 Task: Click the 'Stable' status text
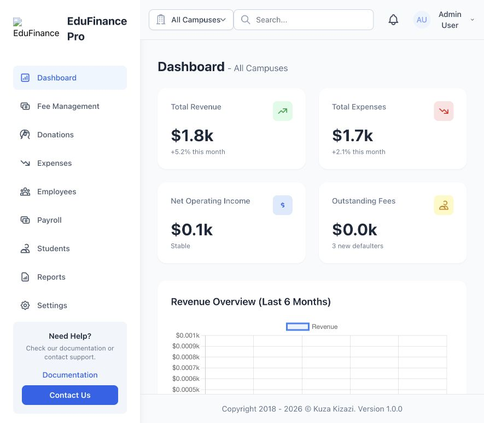180,246
